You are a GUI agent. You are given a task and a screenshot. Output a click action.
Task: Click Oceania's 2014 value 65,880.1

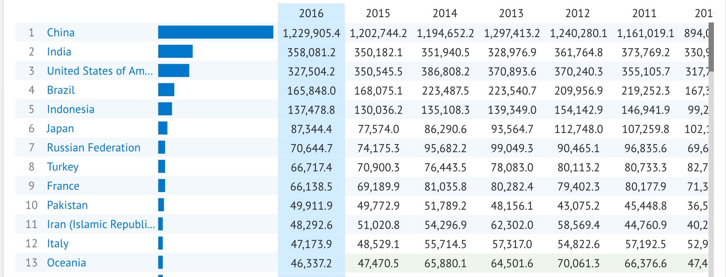point(445,263)
